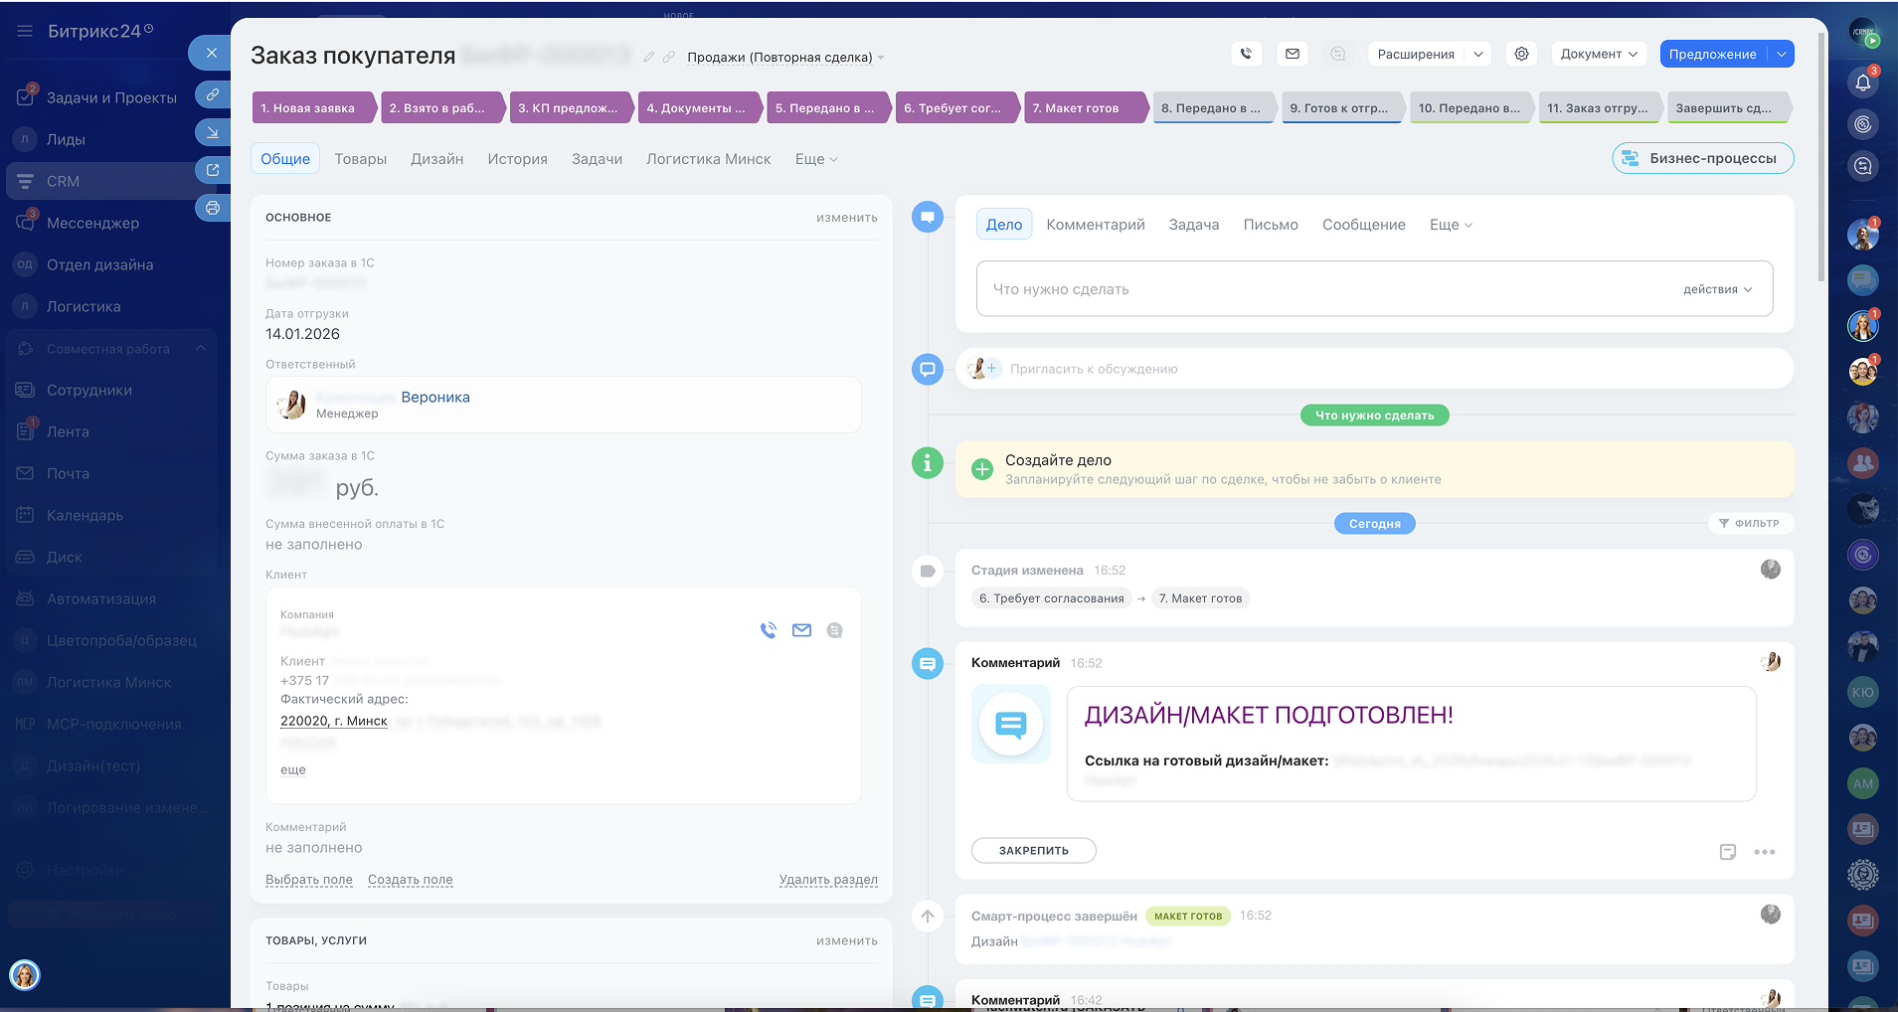Click the email envelope icon in header
Viewport: 1898px width, 1012px height.
pyautogui.click(x=1293, y=54)
